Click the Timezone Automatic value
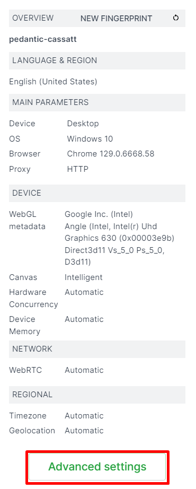The image size is (196, 489). pos(84,416)
